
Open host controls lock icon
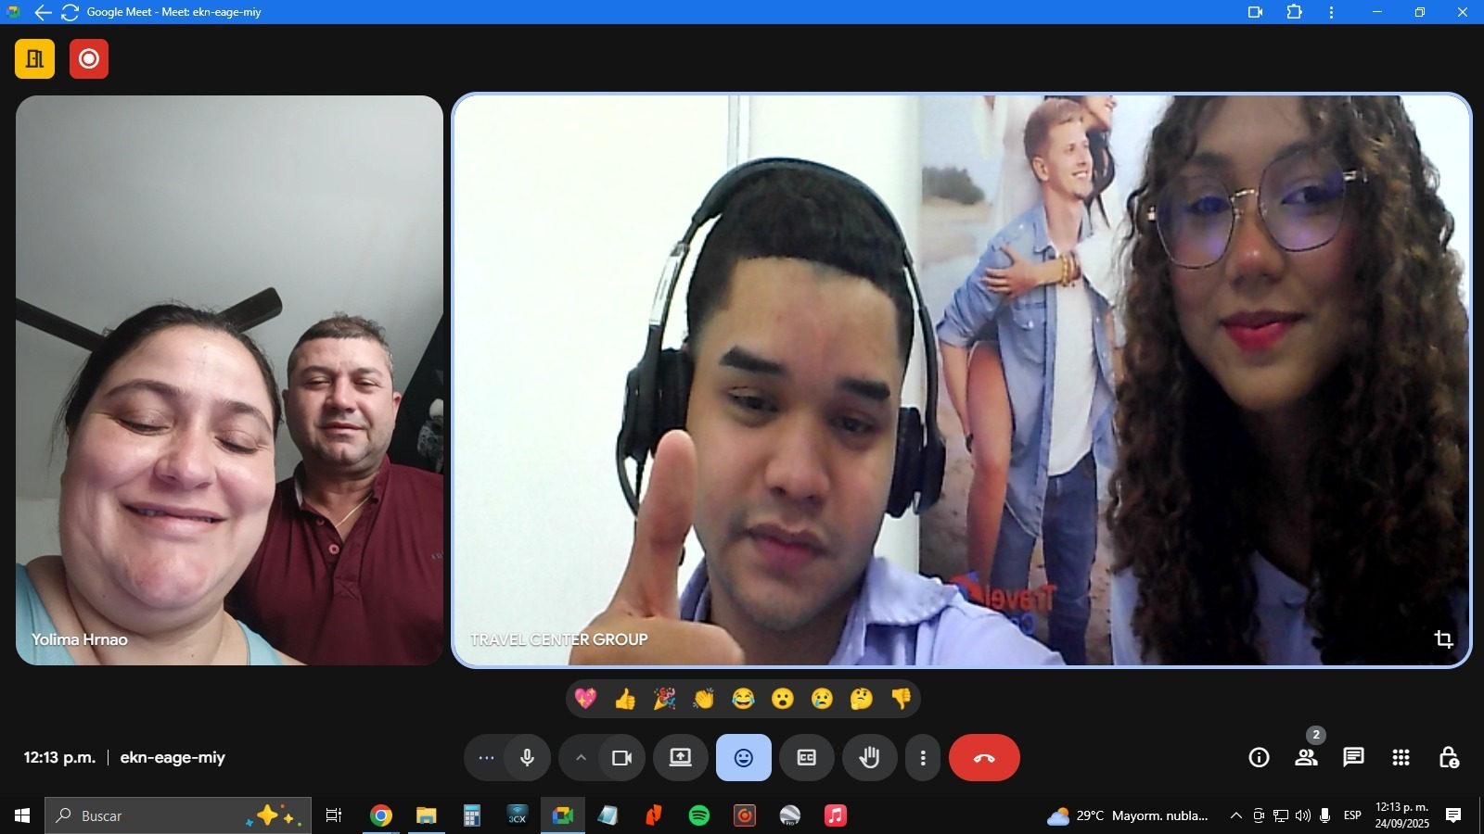tap(1448, 758)
